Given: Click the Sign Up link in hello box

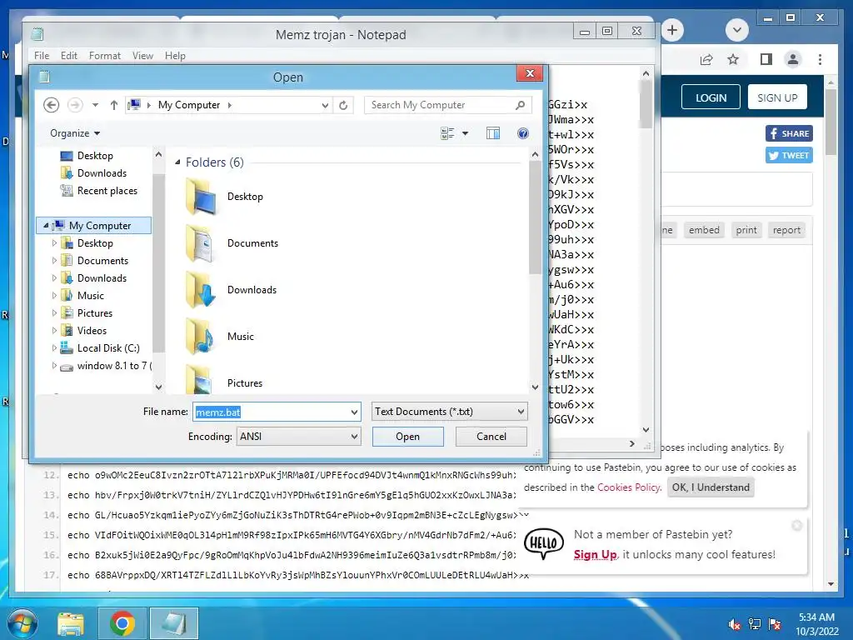Looking at the screenshot, I should click(595, 554).
